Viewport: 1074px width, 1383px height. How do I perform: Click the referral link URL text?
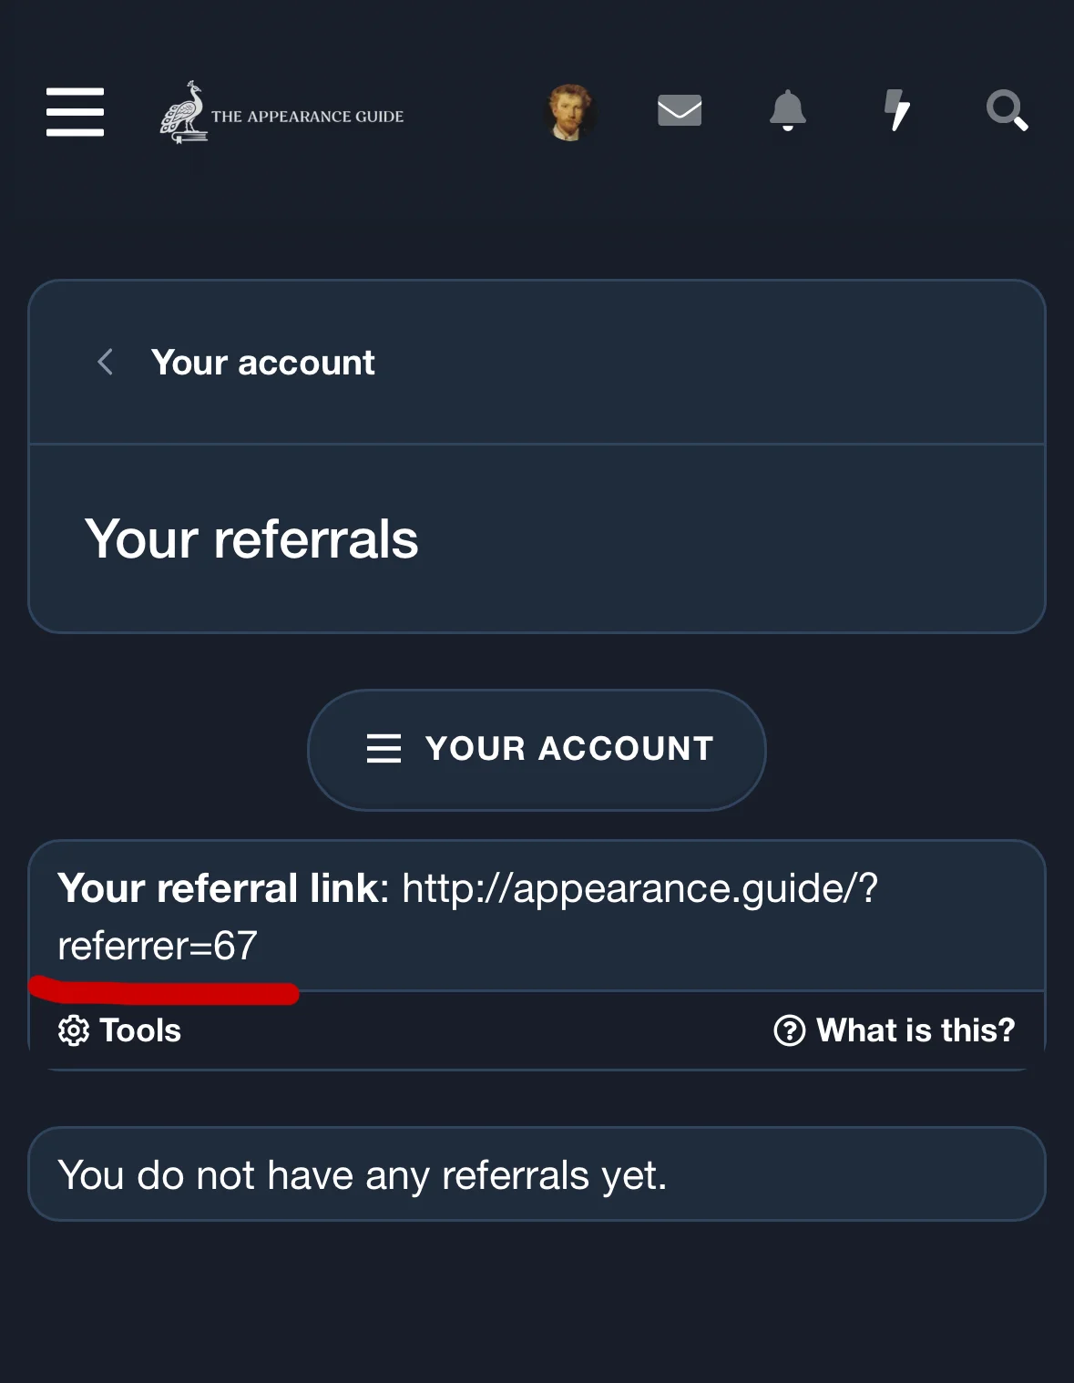(639, 888)
